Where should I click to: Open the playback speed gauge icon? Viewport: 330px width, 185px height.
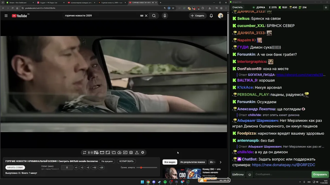[x=119, y=153]
